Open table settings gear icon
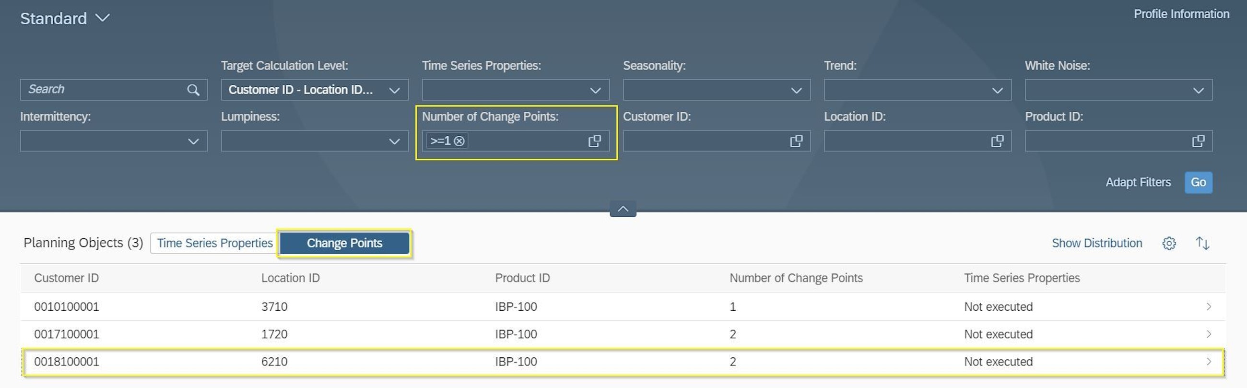This screenshot has height=388, width=1247. pos(1168,243)
